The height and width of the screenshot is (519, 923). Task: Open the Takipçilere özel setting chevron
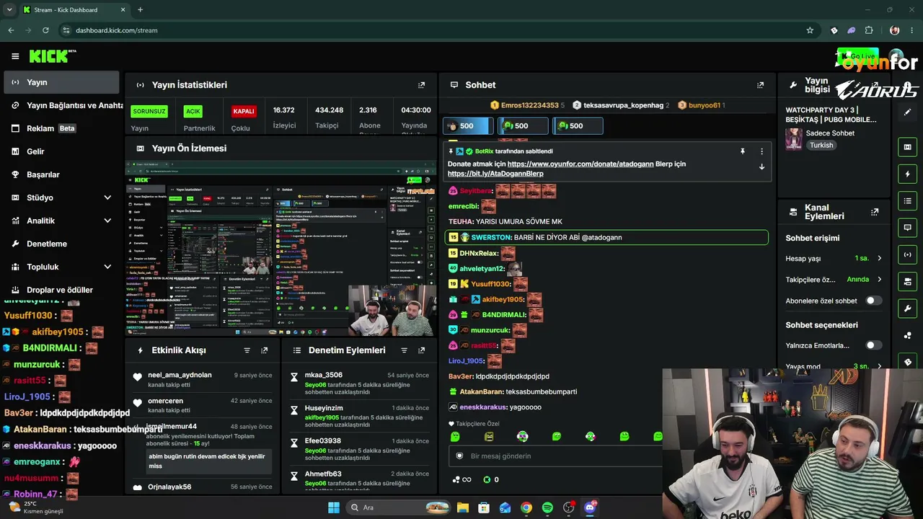(x=880, y=279)
